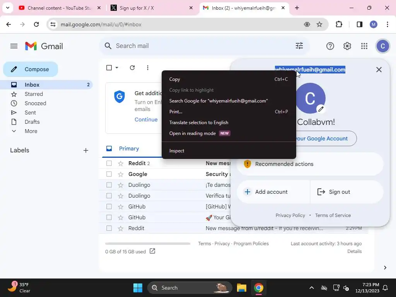
Task: Click Chrome icon in taskbar
Action: [x=258, y=288]
